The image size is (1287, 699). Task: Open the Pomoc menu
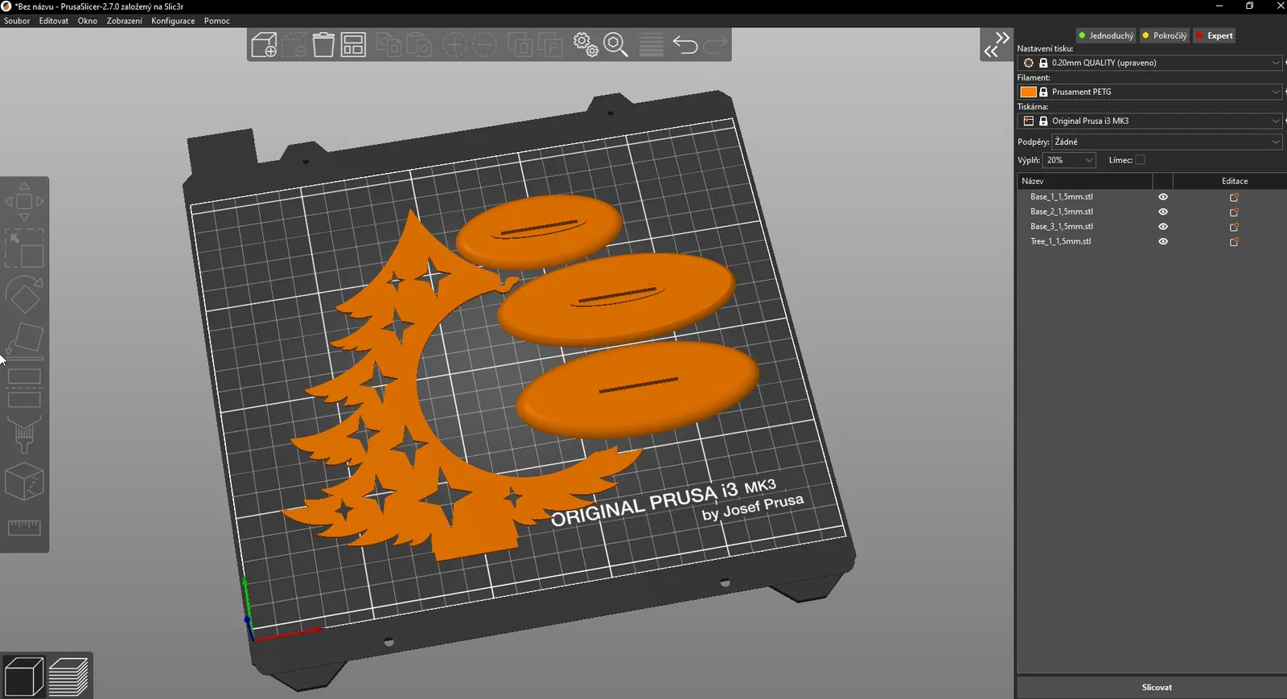coord(217,21)
